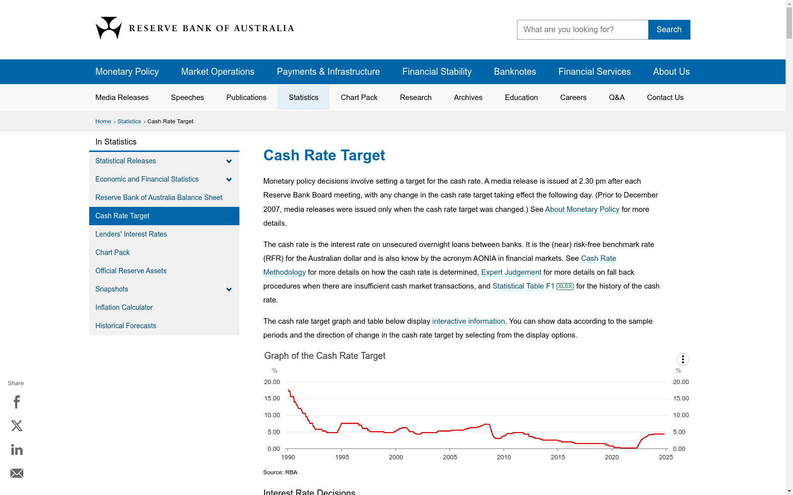Go to Education section
793x495 pixels.
521,98
